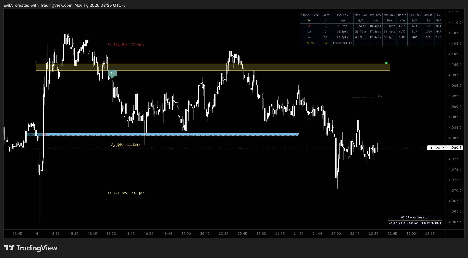Click the EV column header in stats table
The width and height of the screenshot is (468, 258).
pos(438,15)
